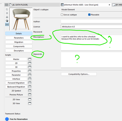The width and height of the screenshot is (122, 121).
Task: Open the 2D script window icon
Action: click(x=30, y=63)
